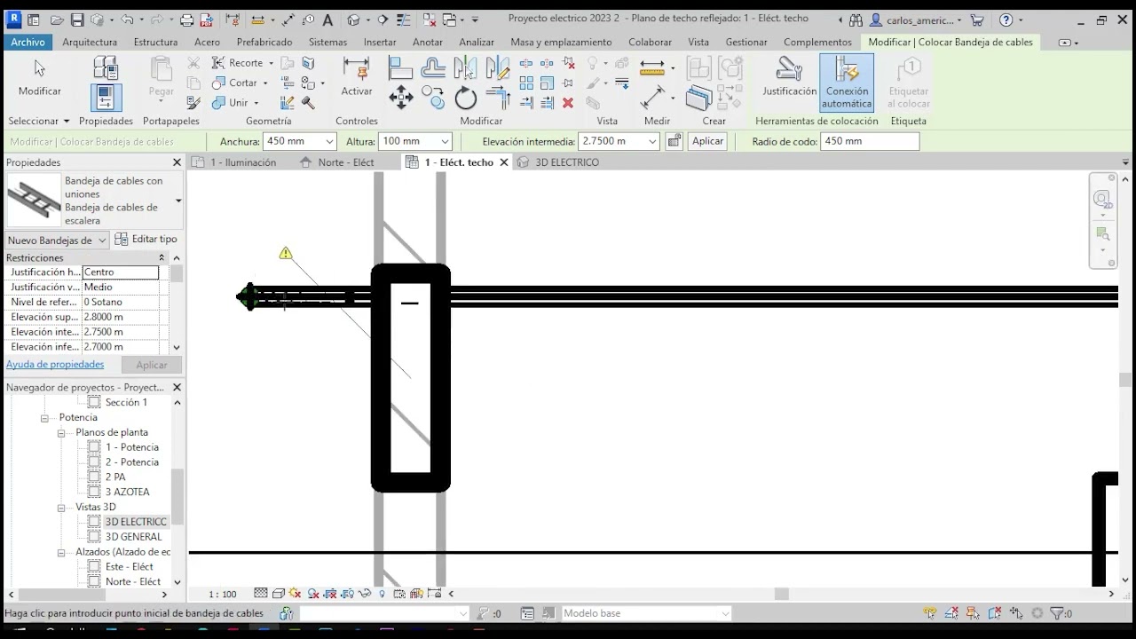Open Ayuda de propiedades link
This screenshot has height=639, width=1136.
(x=55, y=365)
